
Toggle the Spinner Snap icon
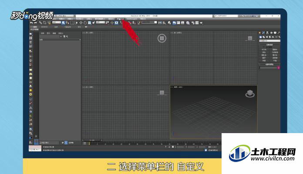(x=134, y=23)
